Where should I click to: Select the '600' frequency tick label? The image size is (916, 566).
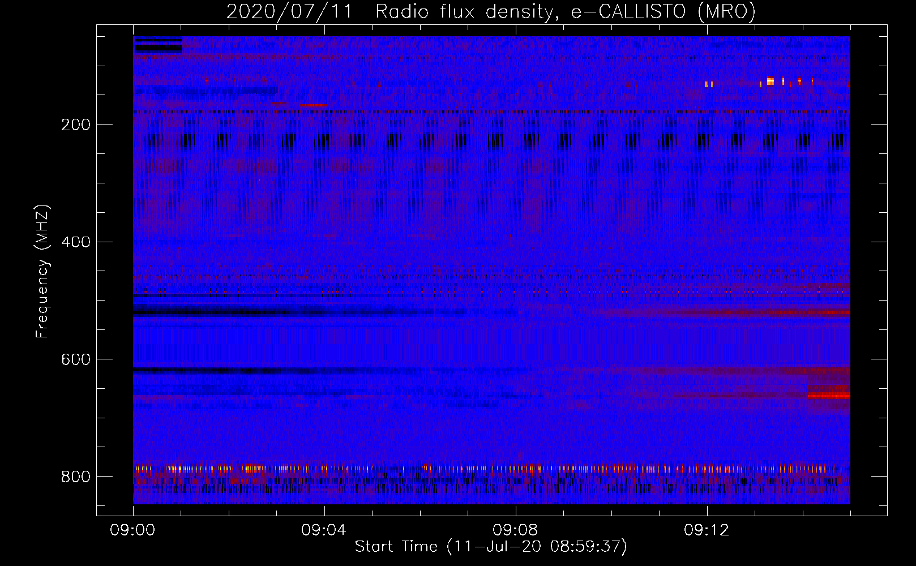point(76,359)
